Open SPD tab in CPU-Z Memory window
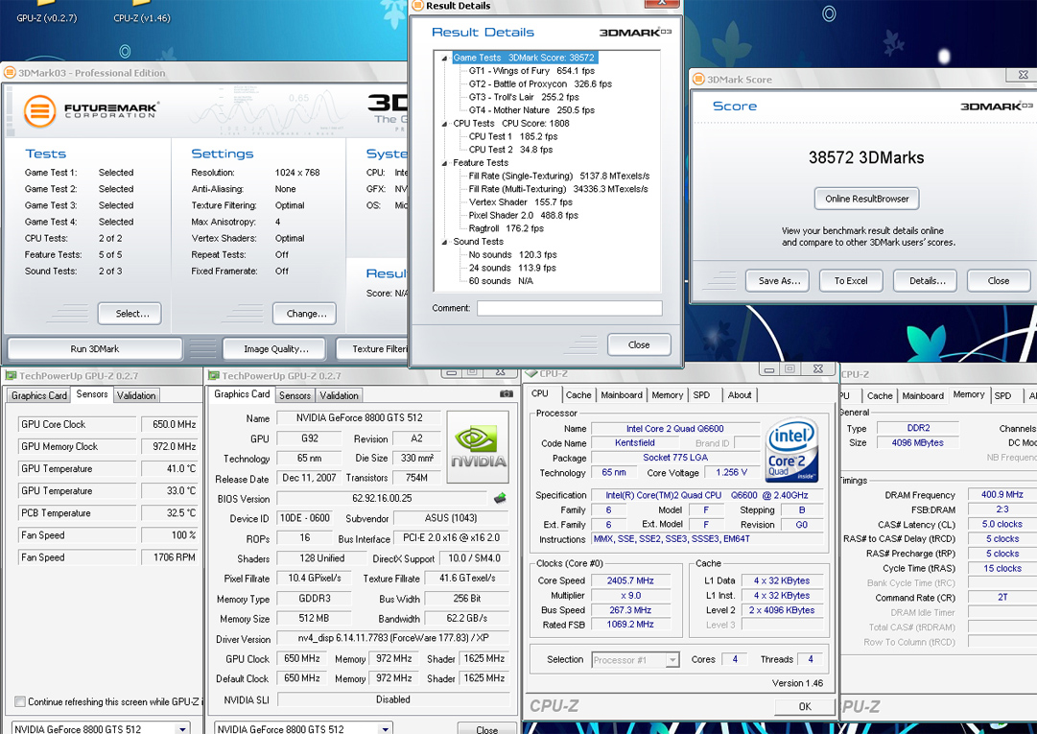 click(1002, 395)
